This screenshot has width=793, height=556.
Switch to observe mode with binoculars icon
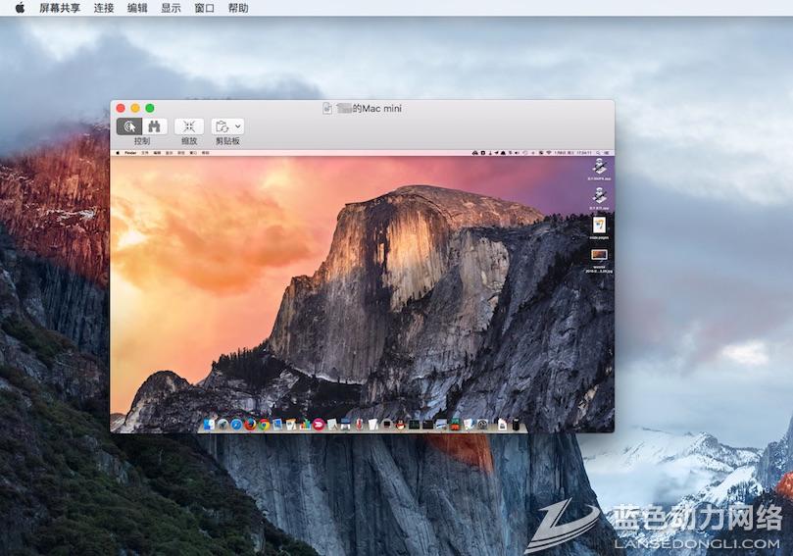154,126
